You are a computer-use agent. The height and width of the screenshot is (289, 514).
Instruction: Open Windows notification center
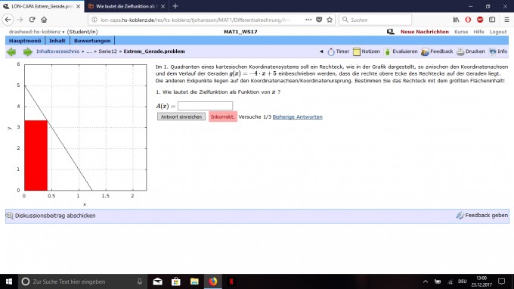[502, 281]
